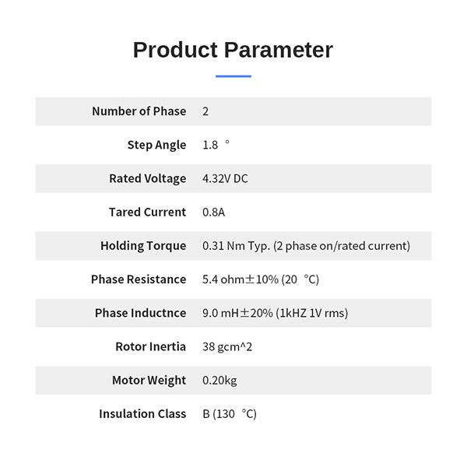467x467 pixels.
Task: Click the Rated Voltage label
Action: [x=148, y=178]
